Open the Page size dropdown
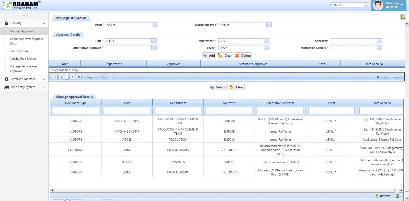409x201 pixels. [110, 77]
